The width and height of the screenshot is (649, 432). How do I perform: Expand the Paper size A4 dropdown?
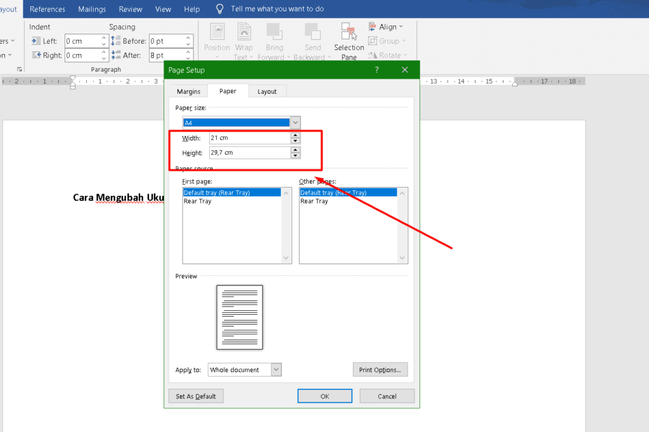point(295,123)
